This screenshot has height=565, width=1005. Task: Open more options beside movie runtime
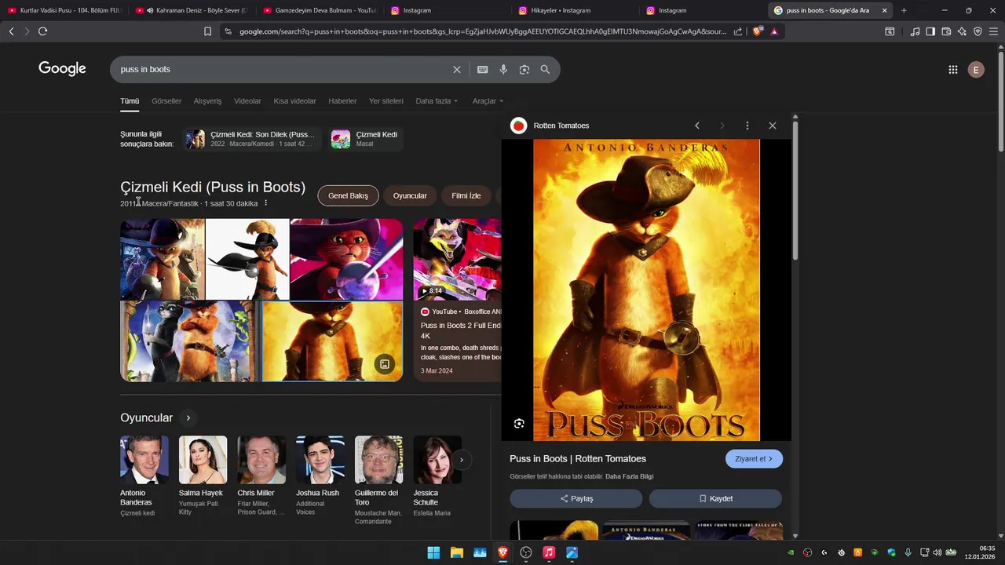tap(265, 203)
